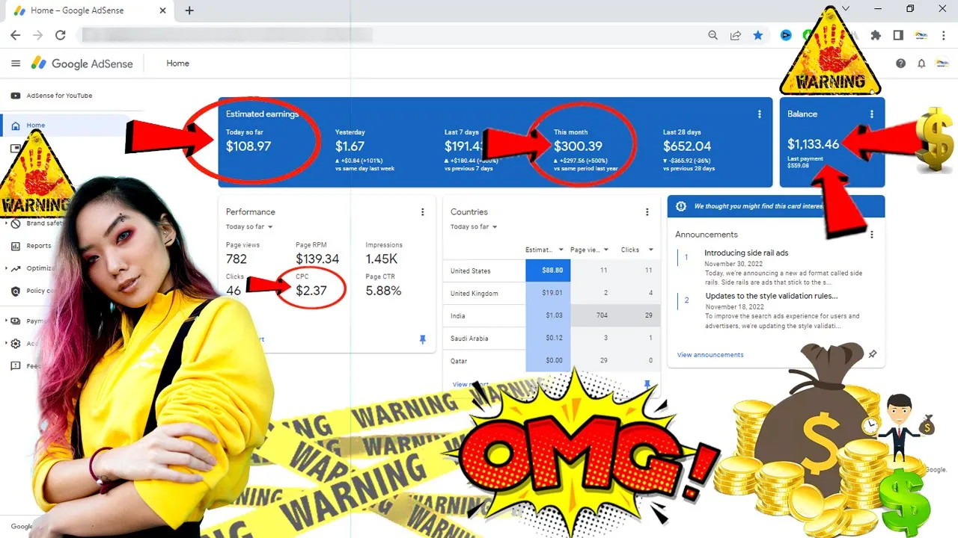Screen dimensions: 958x538
Task: Open the Chrome three-dot menu
Action: tap(945, 35)
